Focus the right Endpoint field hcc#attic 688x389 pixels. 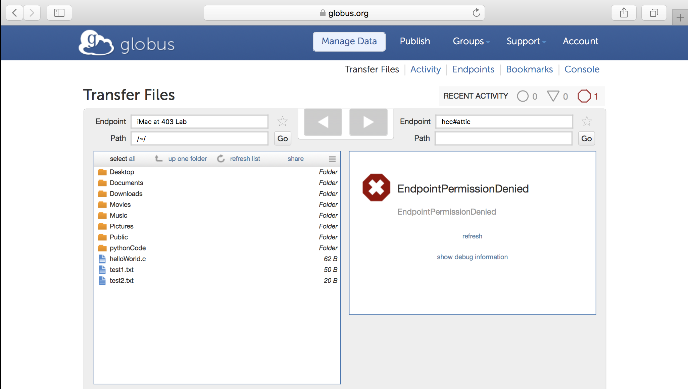[x=504, y=121]
